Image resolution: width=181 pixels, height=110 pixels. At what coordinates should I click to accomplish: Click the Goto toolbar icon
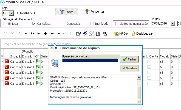pyautogui.click(x=91, y=34)
